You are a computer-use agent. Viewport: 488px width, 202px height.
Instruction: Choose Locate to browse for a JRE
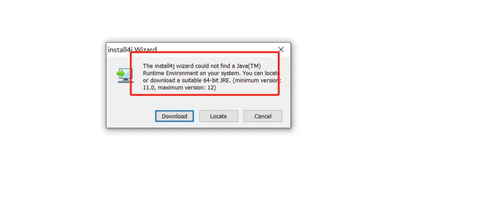coord(219,116)
